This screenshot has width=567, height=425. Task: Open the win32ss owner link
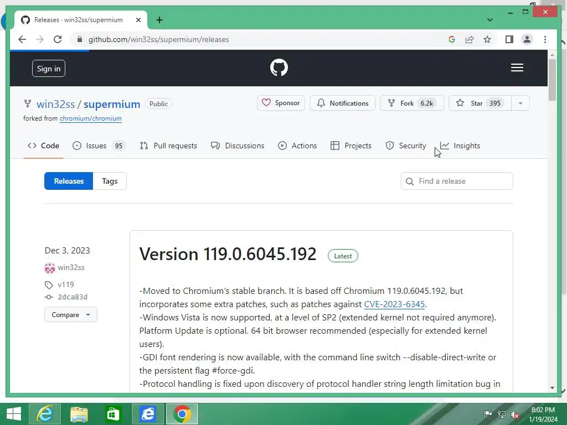56,104
